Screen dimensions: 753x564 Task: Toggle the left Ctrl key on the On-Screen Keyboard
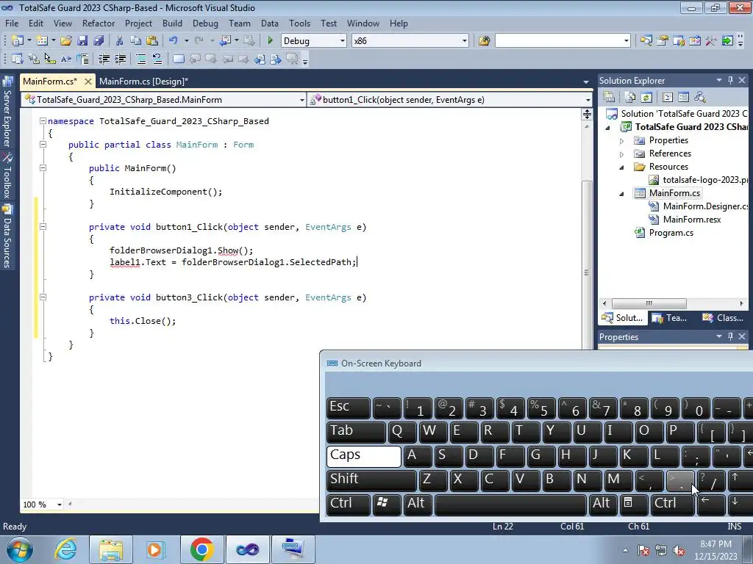tap(349, 505)
